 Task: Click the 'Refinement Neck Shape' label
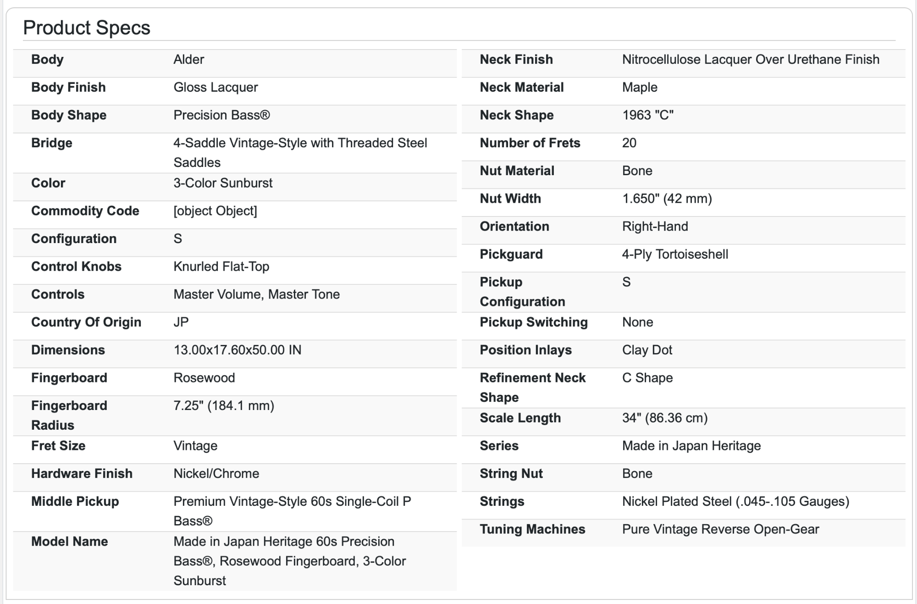click(x=533, y=388)
